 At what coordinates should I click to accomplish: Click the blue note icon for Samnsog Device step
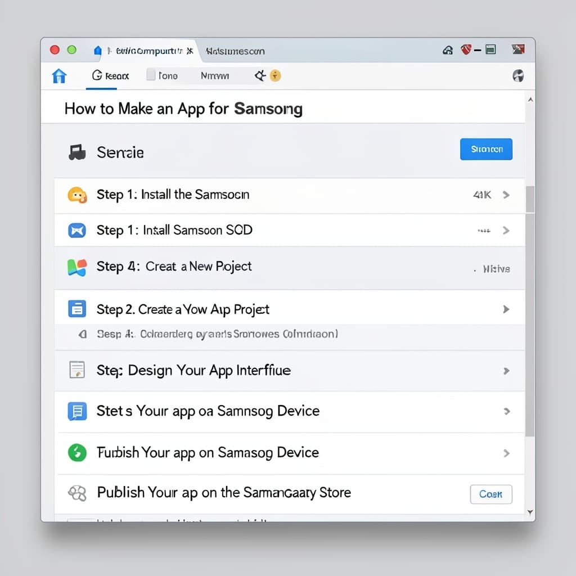[77, 411]
